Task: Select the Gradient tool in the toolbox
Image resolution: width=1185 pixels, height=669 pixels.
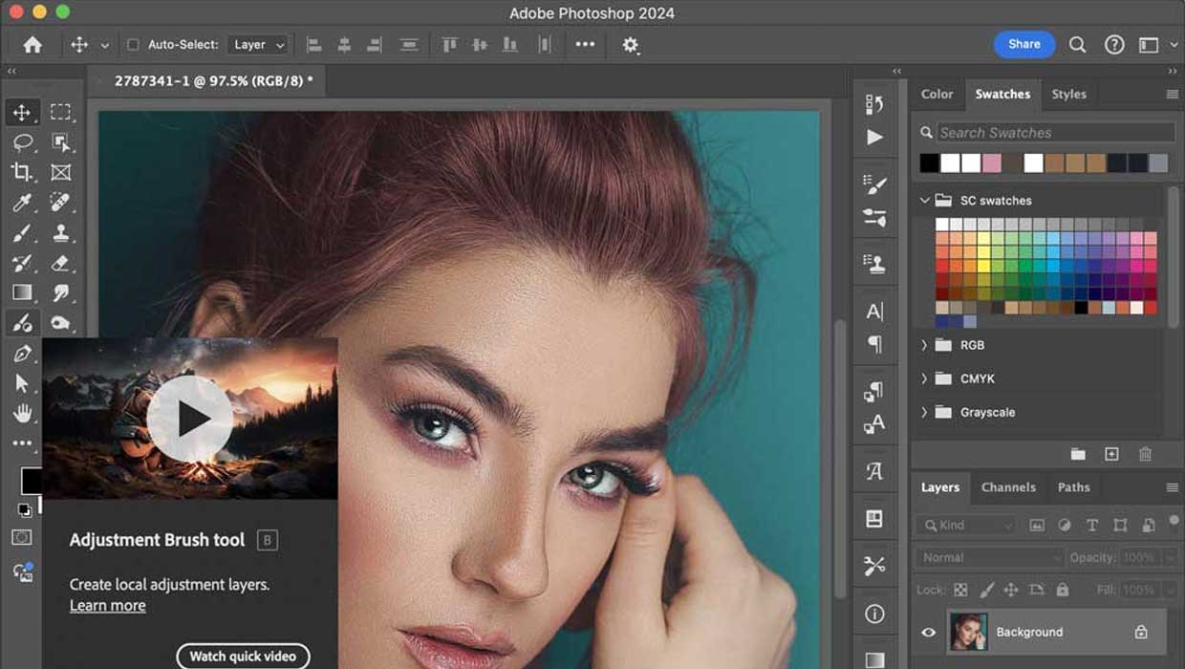Action: click(22, 292)
